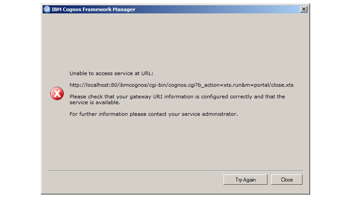
Task: Click the 'Unable to access service at URL:' message
Action: (x=111, y=73)
